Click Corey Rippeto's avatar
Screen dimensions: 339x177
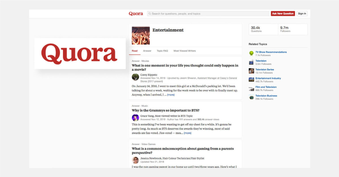coord(135,77)
